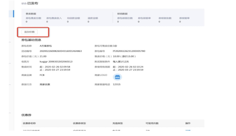
Task: Click the 可使用次数 column header
Action: 152,123
